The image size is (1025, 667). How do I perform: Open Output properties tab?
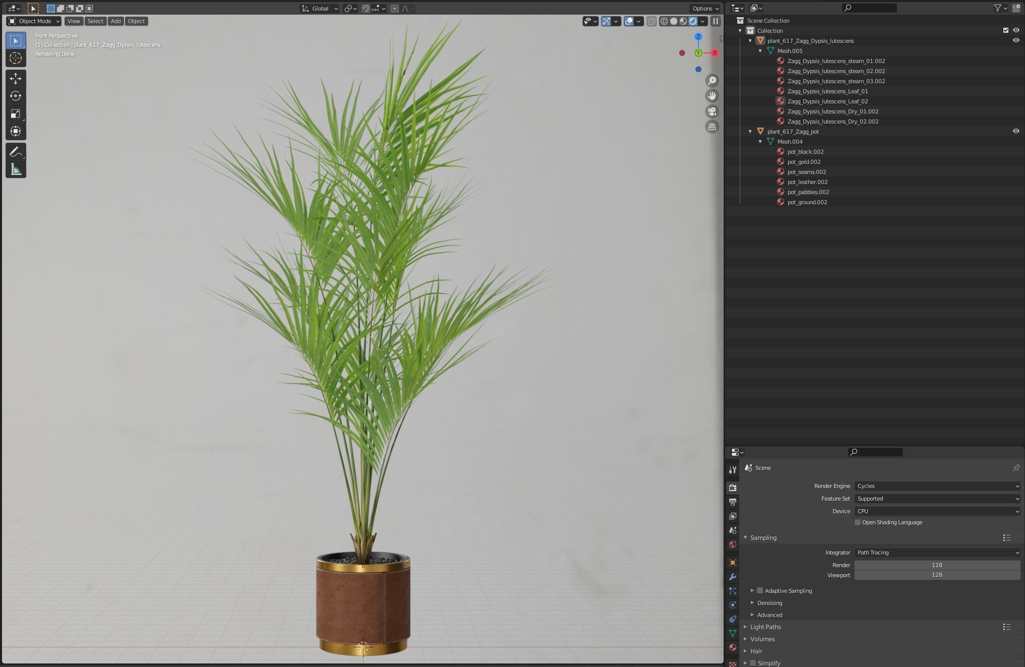coord(733,502)
